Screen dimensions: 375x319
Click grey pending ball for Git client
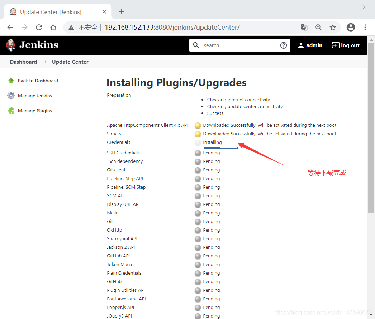coord(198,170)
